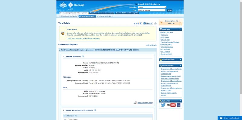Open Franchise Council of Australia link

[x=170, y=42]
